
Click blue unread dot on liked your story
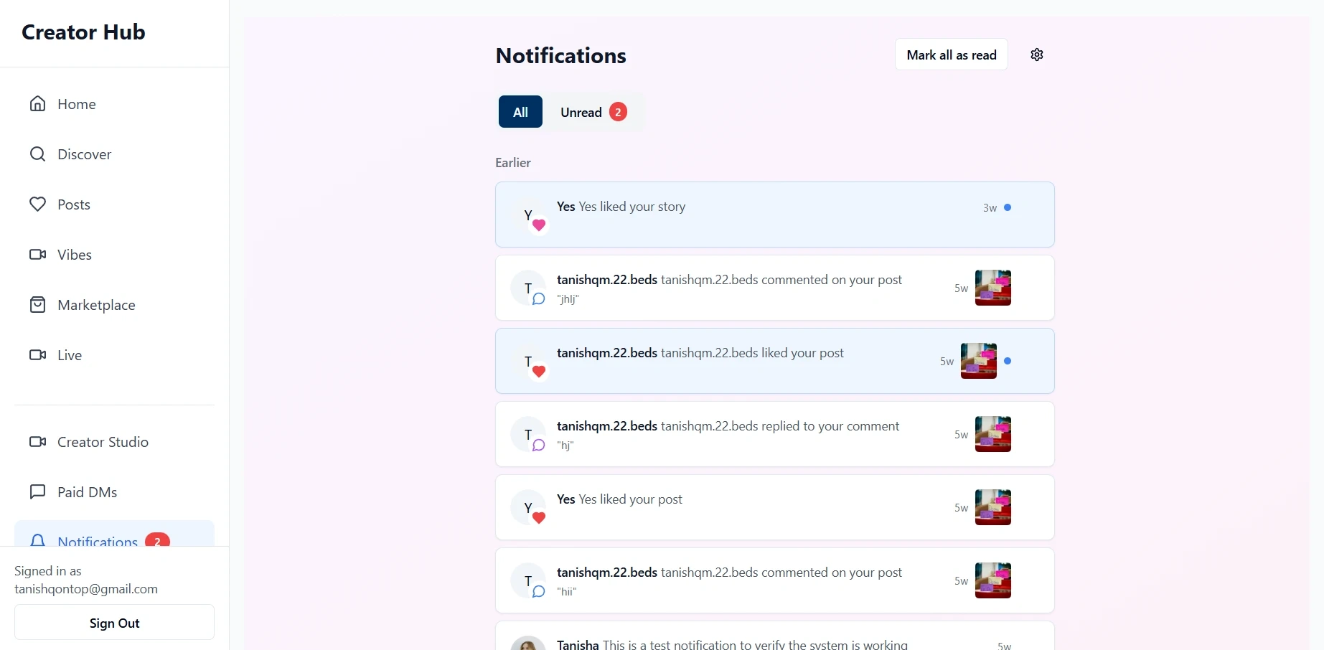pos(1008,207)
